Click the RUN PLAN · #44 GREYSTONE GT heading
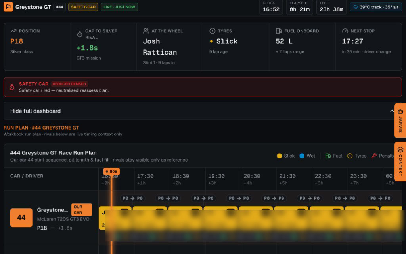 [41, 128]
